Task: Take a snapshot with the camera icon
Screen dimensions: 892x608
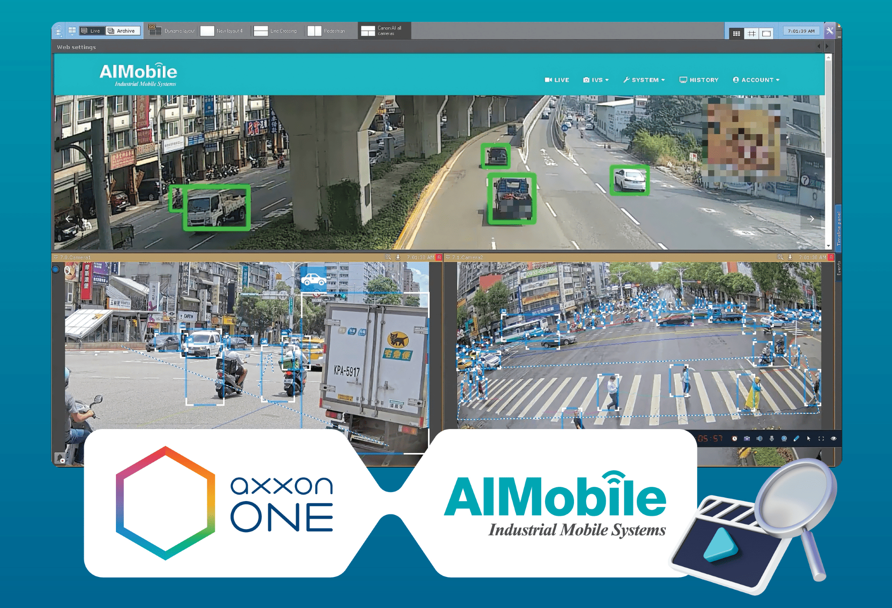Action: [x=747, y=439]
